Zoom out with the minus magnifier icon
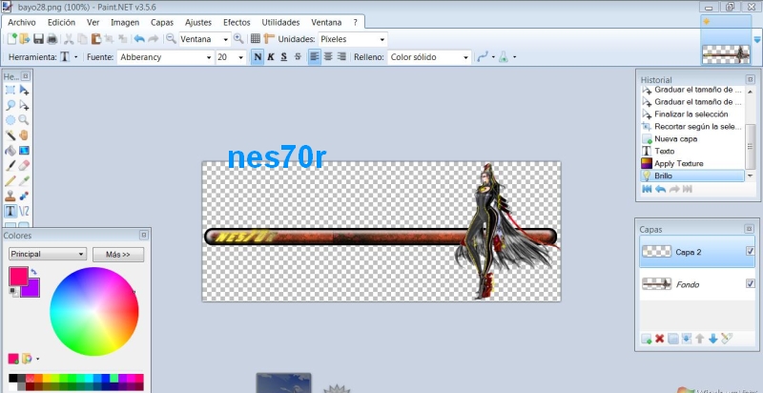The width and height of the screenshot is (763, 393). [171, 39]
